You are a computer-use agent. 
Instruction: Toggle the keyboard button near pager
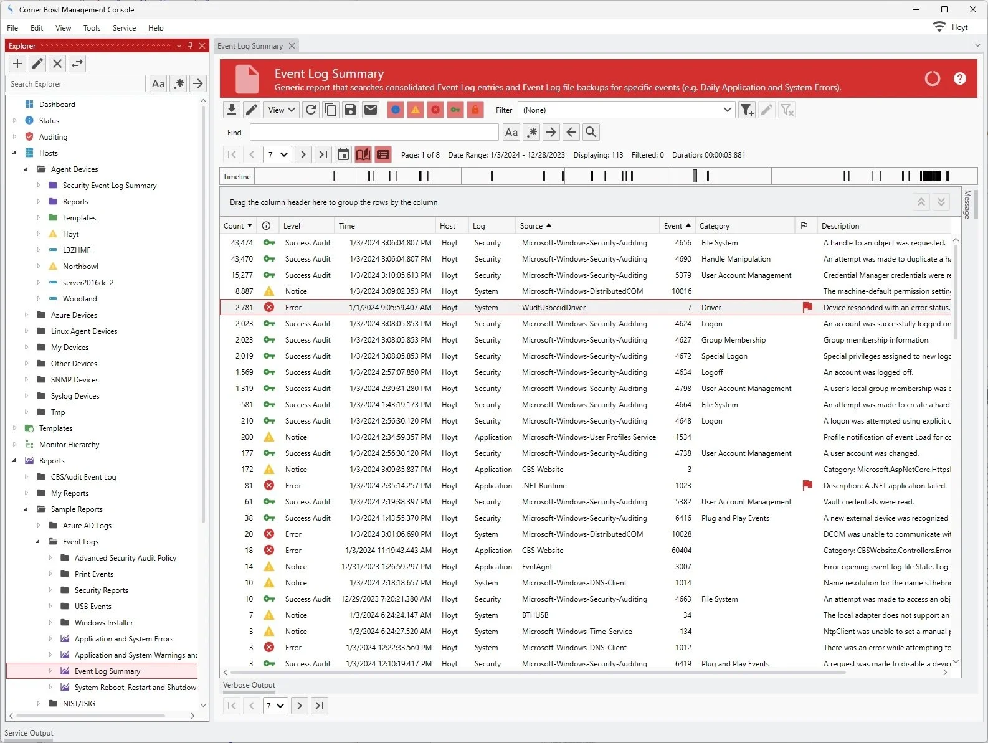coord(383,154)
